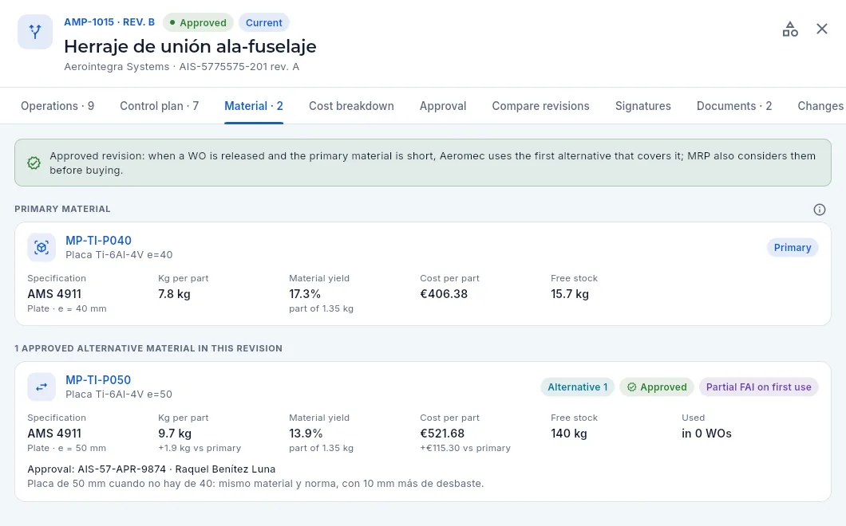
Task: Click the 'Placa Ti-6Al-4V e=50' description
Action: (x=119, y=394)
